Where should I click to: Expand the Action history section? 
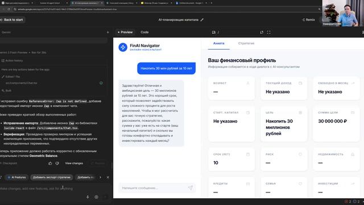click(12, 61)
